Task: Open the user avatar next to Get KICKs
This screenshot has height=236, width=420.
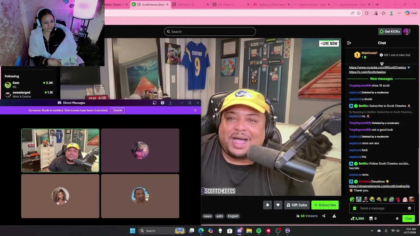Action: click(x=407, y=31)
